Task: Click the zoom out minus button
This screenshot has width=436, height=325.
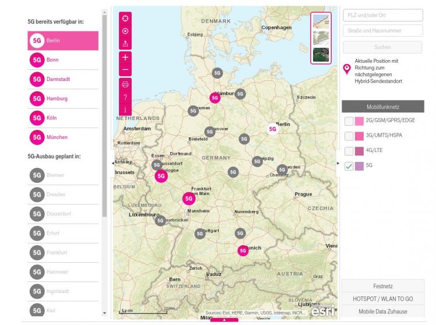Action: tap(125, 70)
